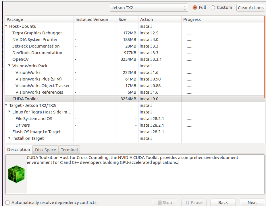Screen dimensions: 266x206
Task: Click the Back button
Action: (x=223, y=203)
